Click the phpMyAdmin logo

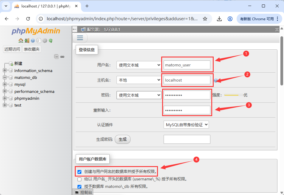click(36, 31)
